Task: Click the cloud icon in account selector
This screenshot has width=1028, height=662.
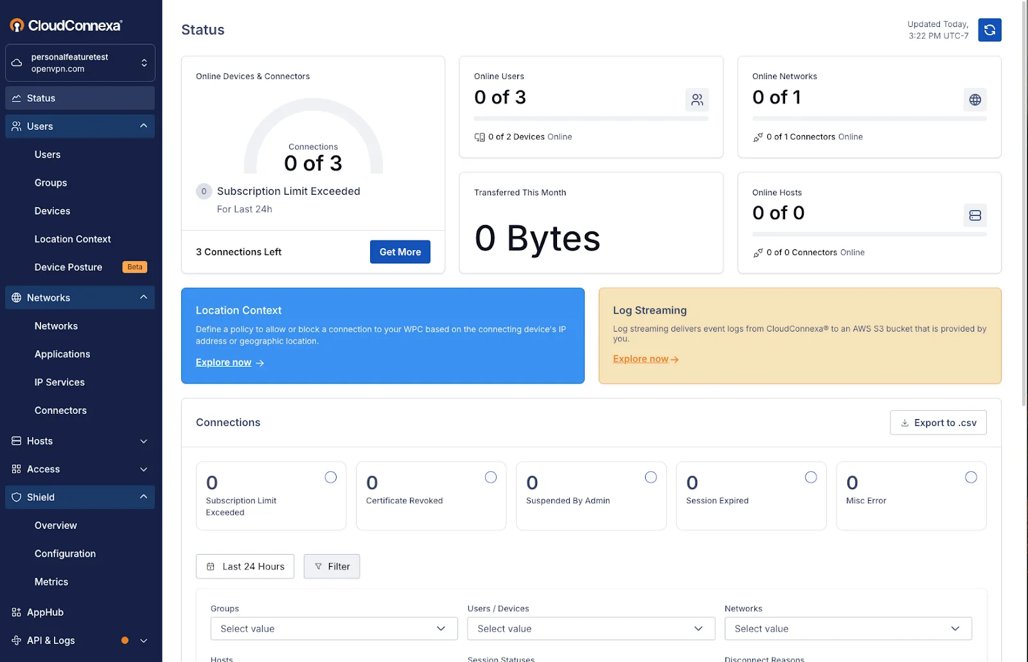Action: point(17,63)
